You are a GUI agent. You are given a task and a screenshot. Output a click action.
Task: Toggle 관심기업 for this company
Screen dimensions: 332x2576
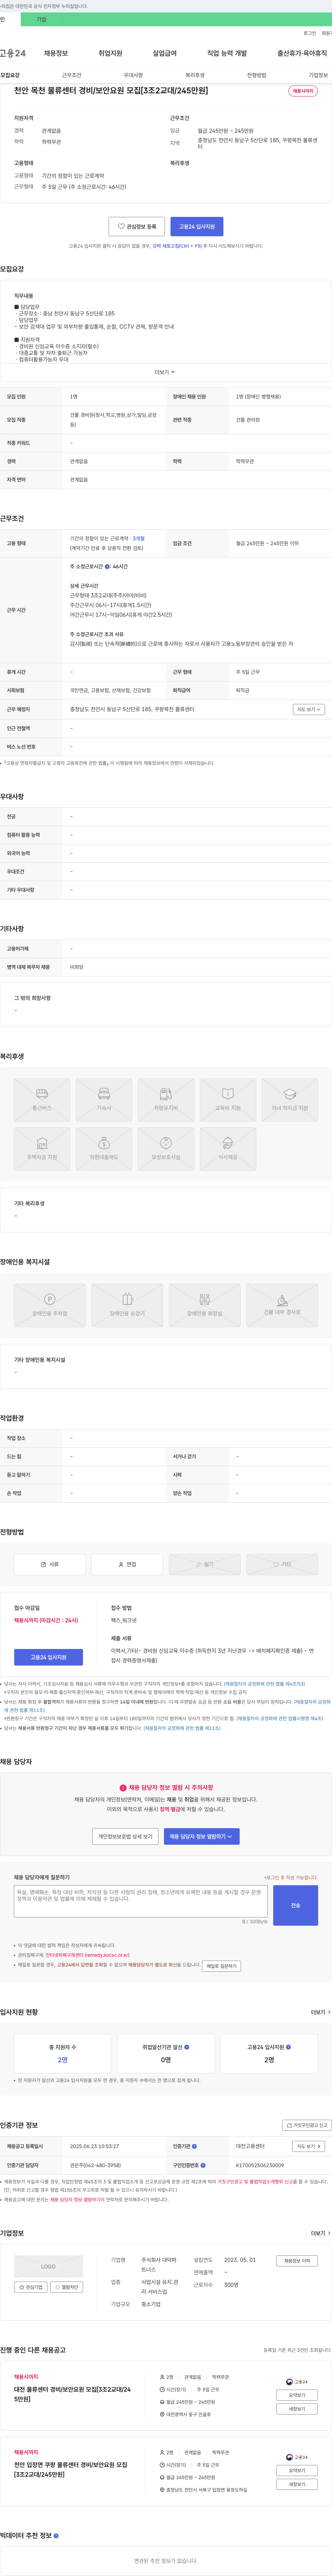coord(31,2287)
